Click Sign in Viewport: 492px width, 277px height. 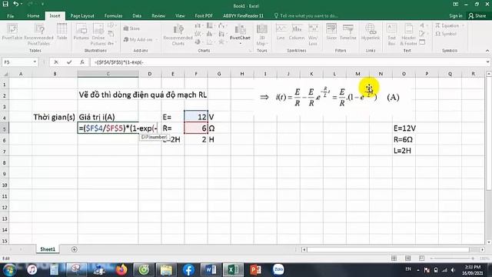455,15
